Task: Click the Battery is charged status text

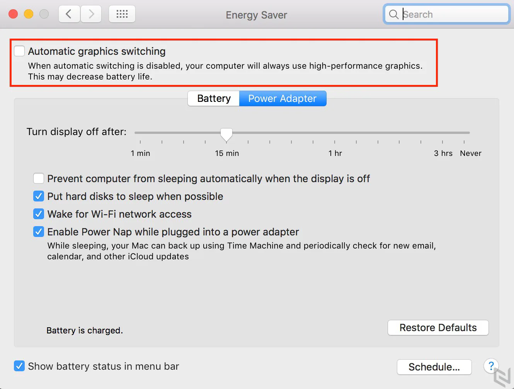Action: click(85, 330)
